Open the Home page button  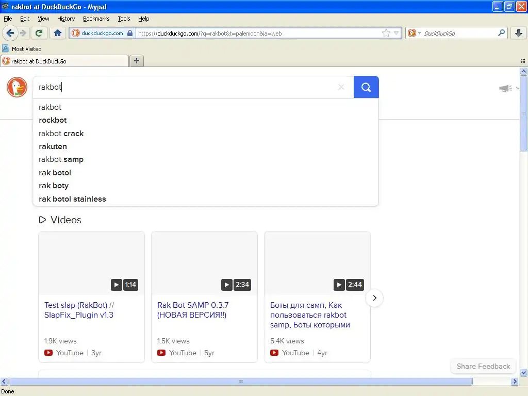(x=58, y=33)
